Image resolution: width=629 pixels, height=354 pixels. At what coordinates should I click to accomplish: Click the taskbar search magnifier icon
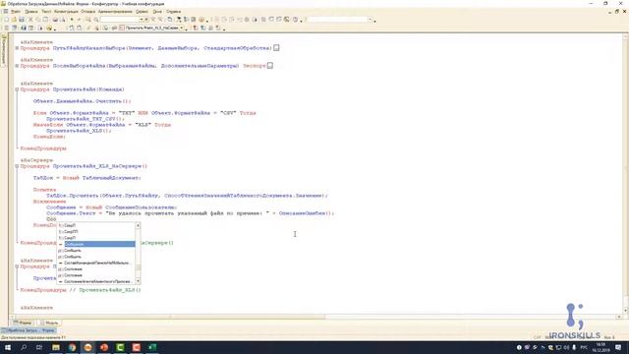tap(24, 347)
